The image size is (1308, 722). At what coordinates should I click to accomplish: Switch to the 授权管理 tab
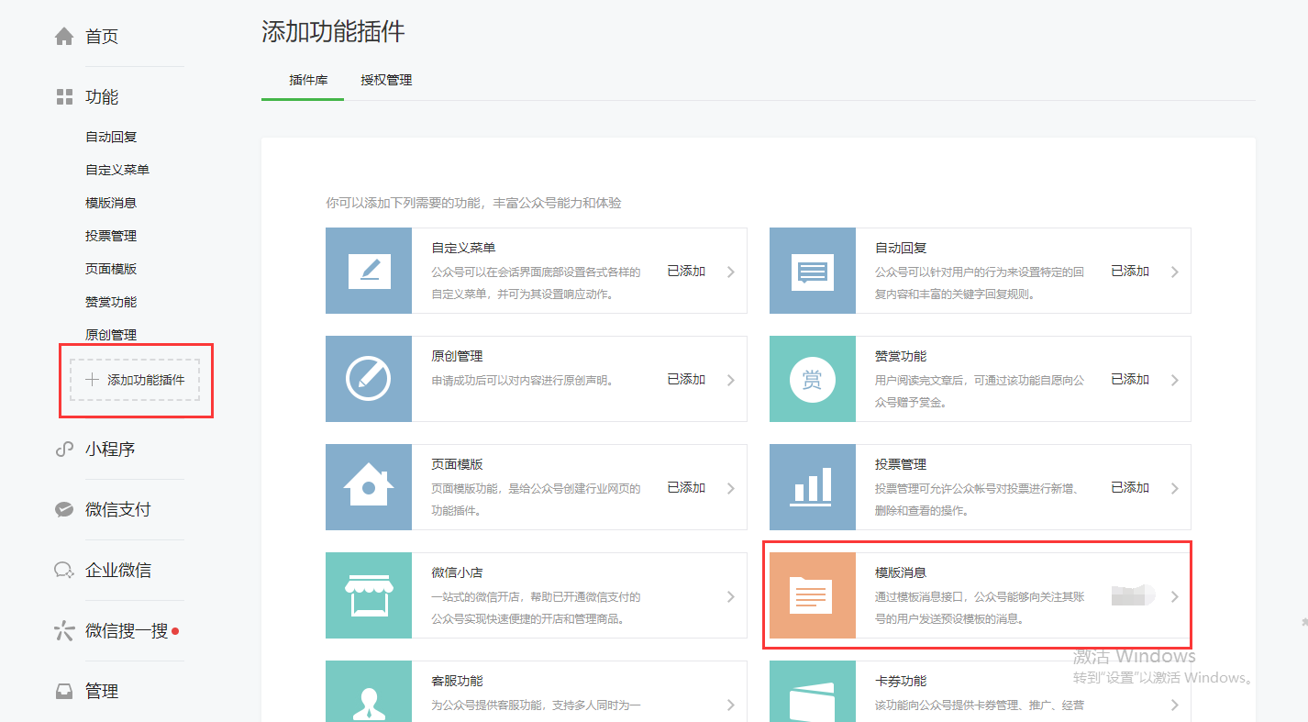pos(386,80)
